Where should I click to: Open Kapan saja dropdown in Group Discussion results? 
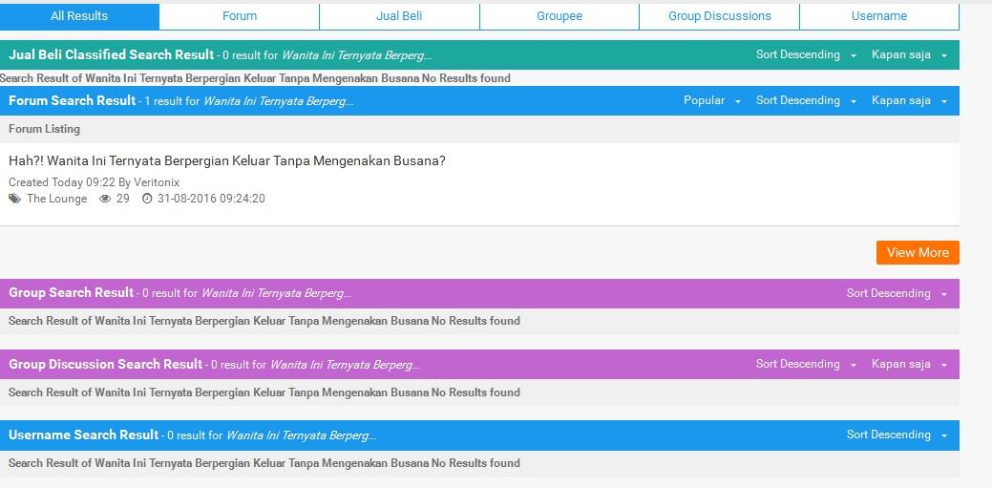point(909,365)
